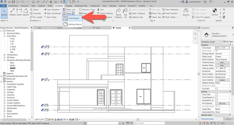Open the Properties help link

[207, 119]
